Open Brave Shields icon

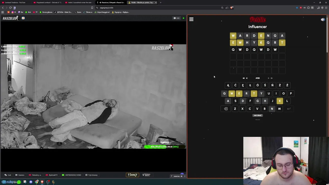[x=231, y=8]
